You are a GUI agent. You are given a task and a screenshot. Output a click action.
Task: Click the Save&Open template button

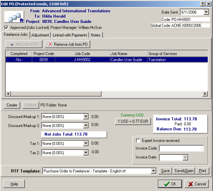click(183, 171)
